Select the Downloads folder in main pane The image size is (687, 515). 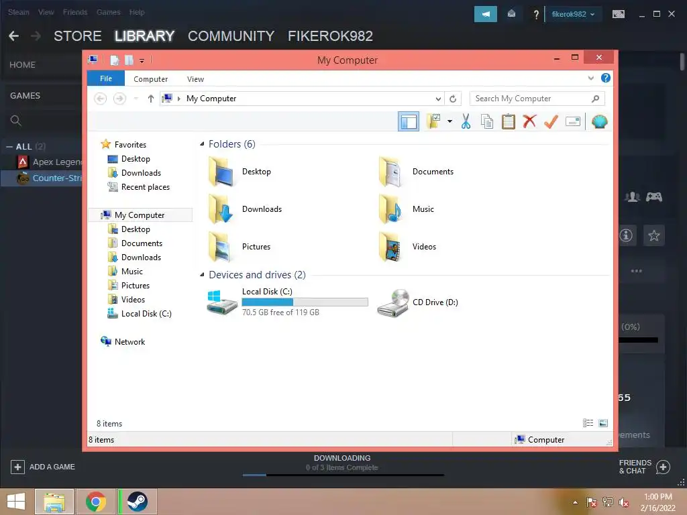[x=245, y=209]
